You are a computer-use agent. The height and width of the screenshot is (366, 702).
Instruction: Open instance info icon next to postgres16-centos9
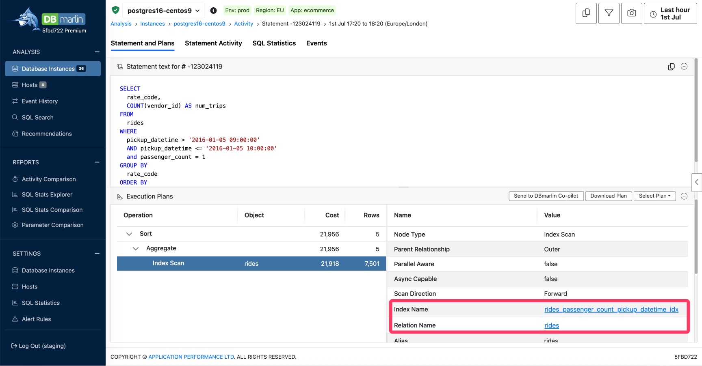(x=213, y=11)
